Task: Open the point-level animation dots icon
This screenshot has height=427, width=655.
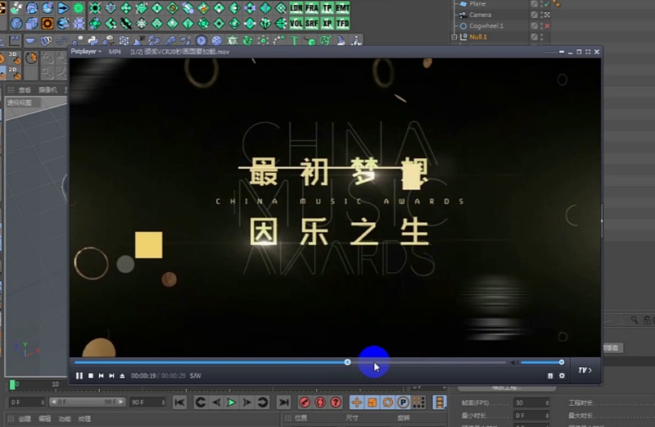Action: tap(418, 402)
